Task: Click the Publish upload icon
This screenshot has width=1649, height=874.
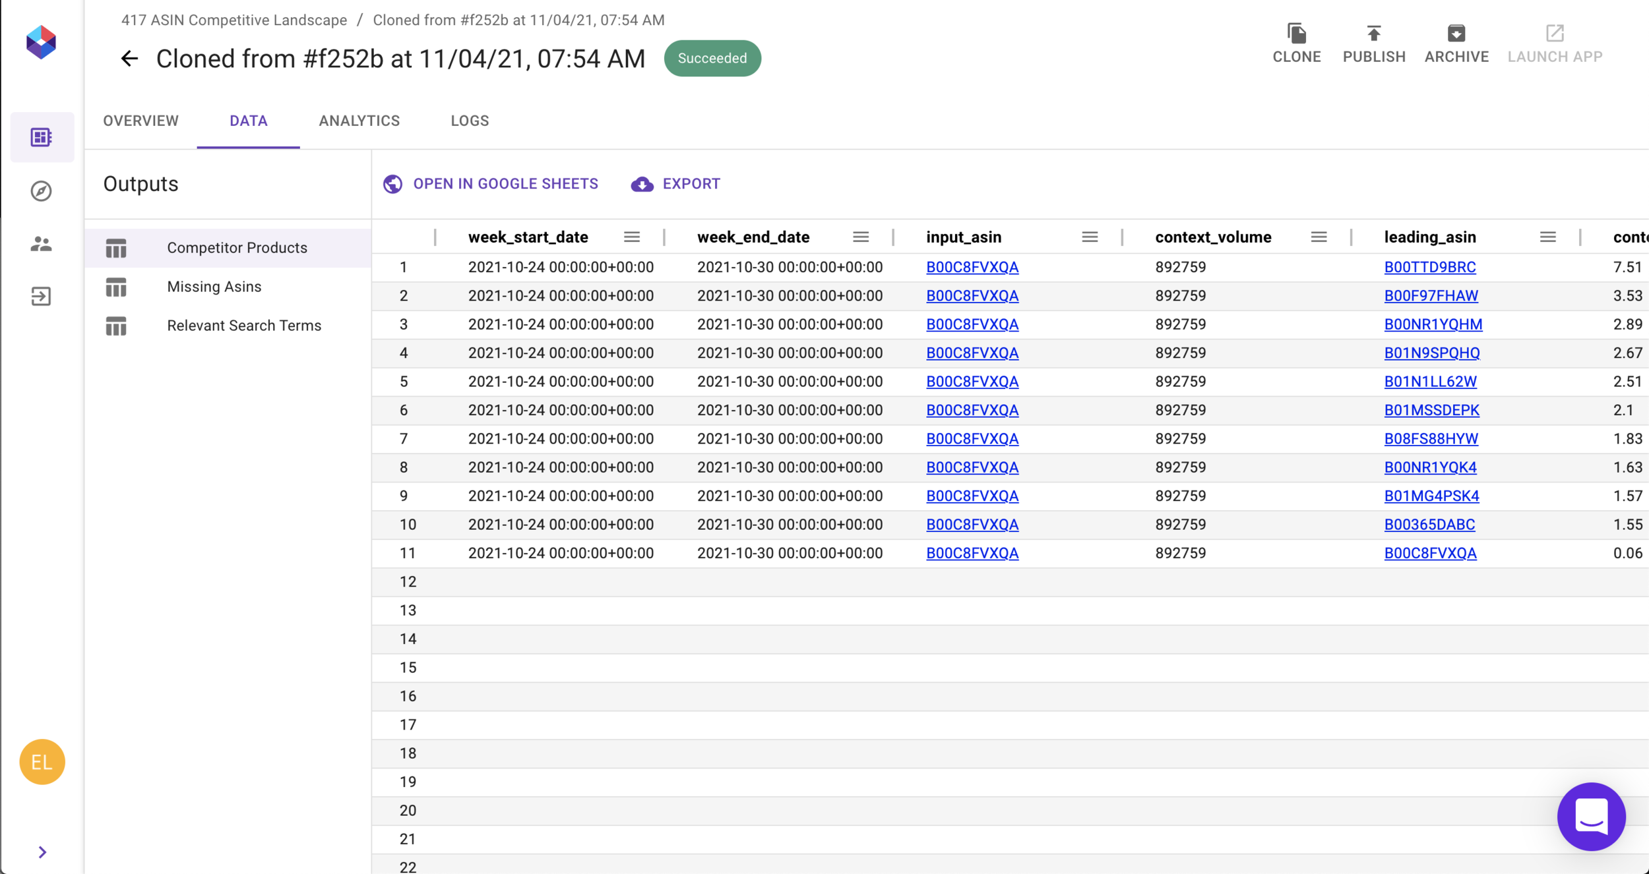Action: (x=1373, y=34)
